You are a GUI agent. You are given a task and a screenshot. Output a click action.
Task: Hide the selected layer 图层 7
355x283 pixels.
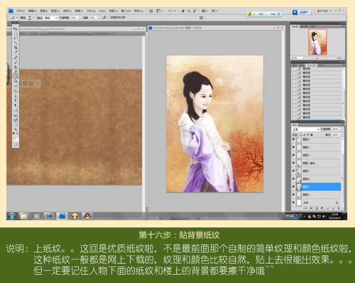pos(293,187)
